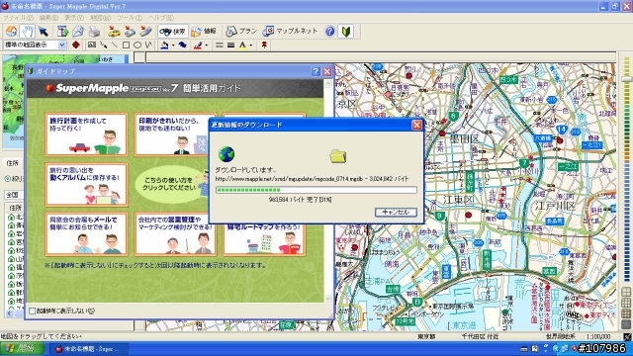This screenshot has height=356, width=633.
Task: Open the Windows Start button
Action: pyautogui.click(x=22, y=348)
